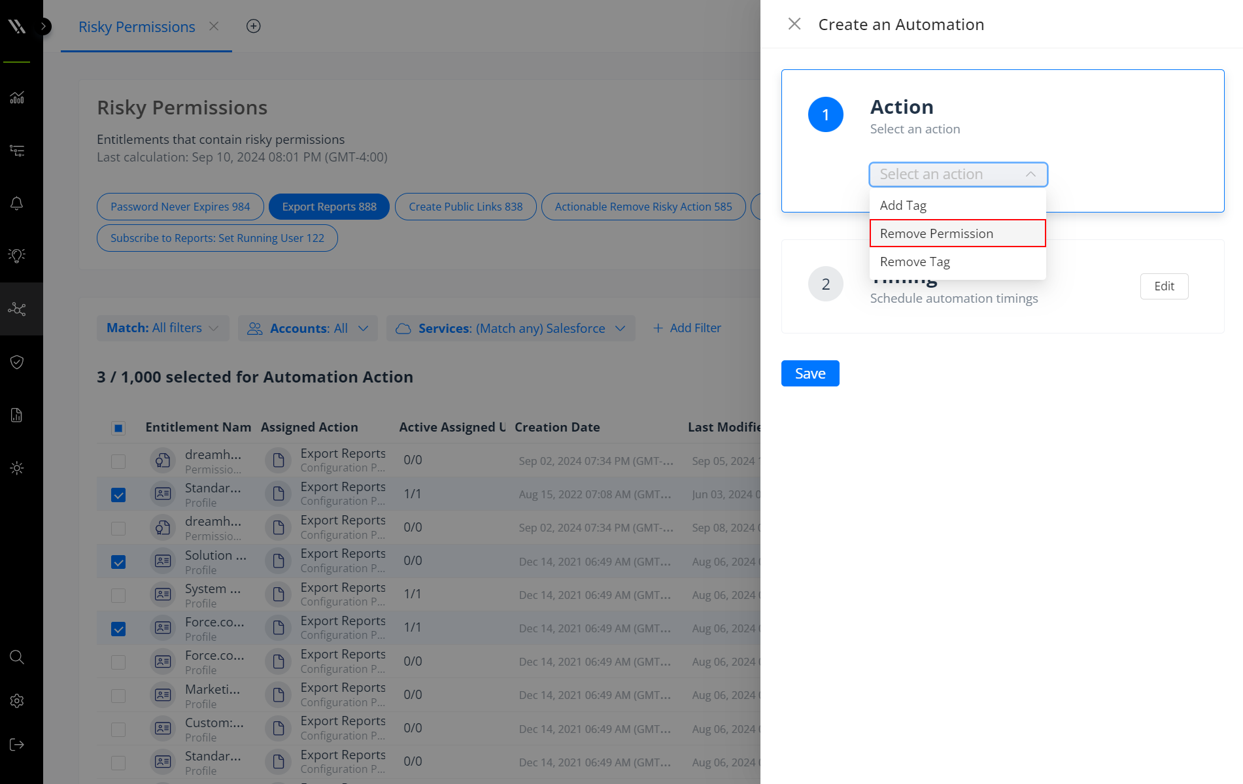Click the Services cloud icon in filter
This screenshot has width=1243, height=784.
tap(403, 328)
